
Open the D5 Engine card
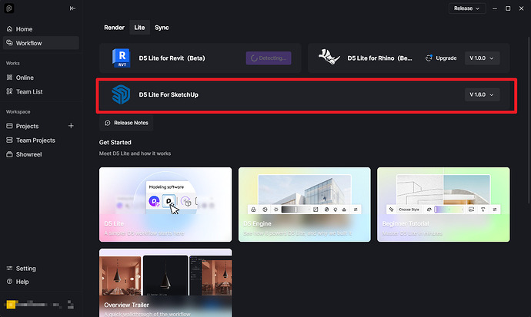point(305,205)
